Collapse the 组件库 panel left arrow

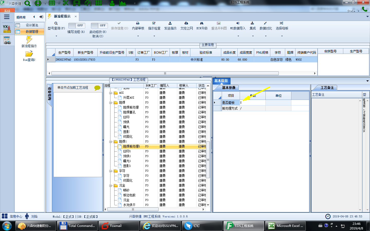click(x=34, y=17)
